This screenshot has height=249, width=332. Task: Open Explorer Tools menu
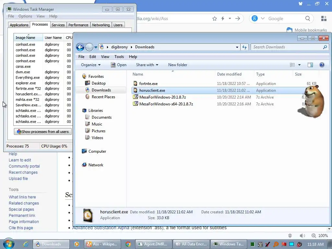(119, 57)
